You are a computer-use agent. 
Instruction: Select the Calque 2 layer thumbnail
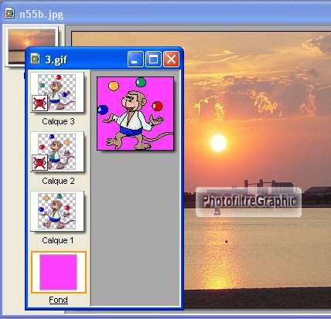(57, 151)
